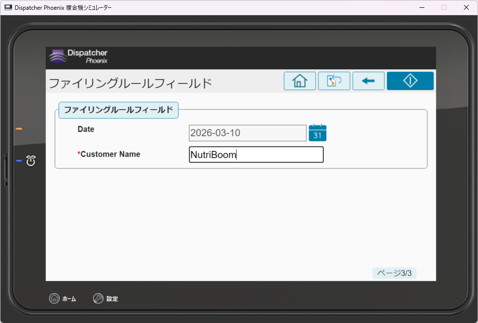The height and width of the screenshot is (323, 478).
Task: Tap the Home icon in top toolbar
Action: tap(299, 81)
